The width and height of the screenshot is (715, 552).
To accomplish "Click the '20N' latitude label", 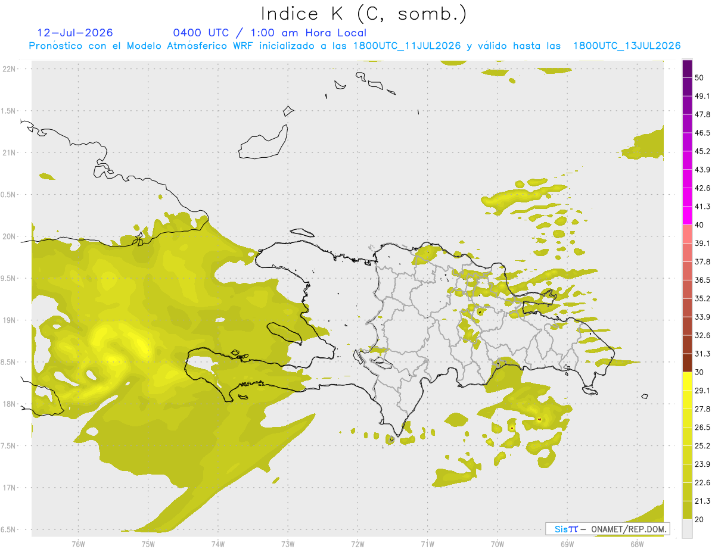I will coord(10,236).
